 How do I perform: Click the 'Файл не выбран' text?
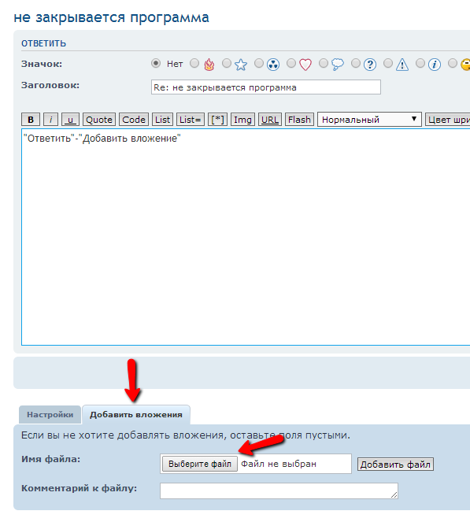(x=279, y=464)
